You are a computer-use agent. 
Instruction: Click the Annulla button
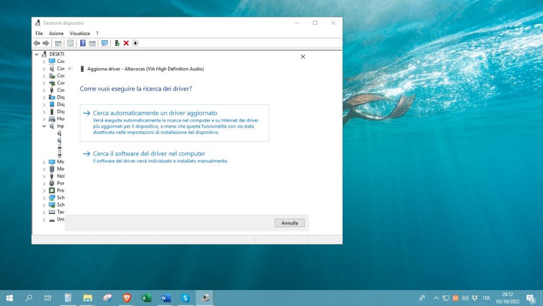click(x=290, y=223)
